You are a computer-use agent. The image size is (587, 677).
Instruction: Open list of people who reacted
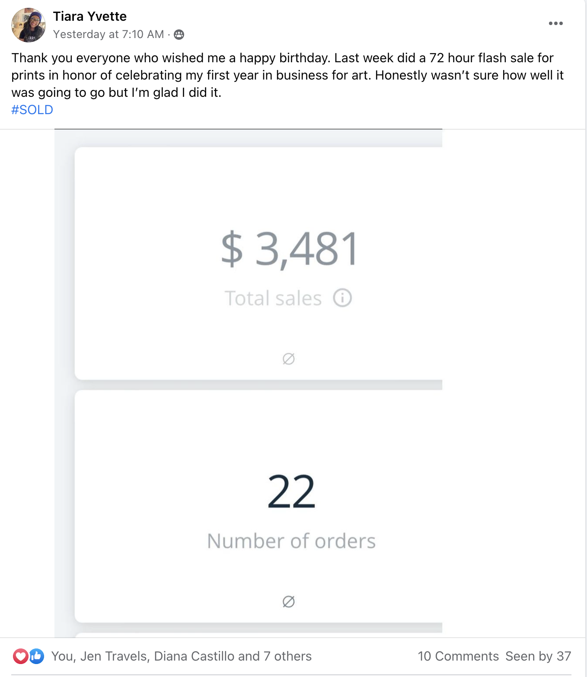click(x=181, y=656)
